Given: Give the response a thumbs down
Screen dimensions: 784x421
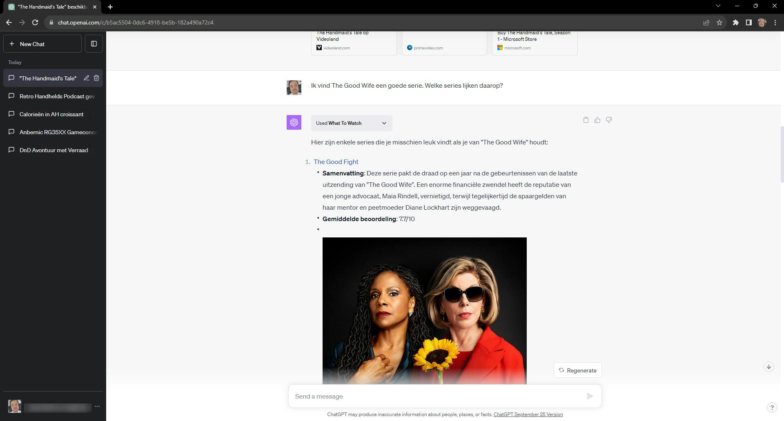Looking at the screenshot, I should pos(609,120).
